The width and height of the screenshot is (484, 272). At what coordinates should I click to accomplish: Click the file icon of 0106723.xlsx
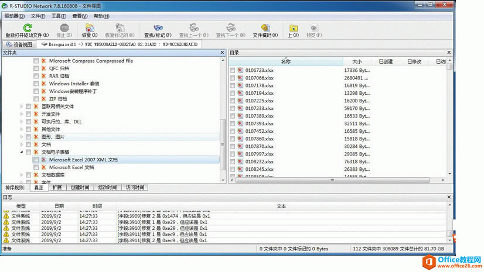click(x=240, y=70)
